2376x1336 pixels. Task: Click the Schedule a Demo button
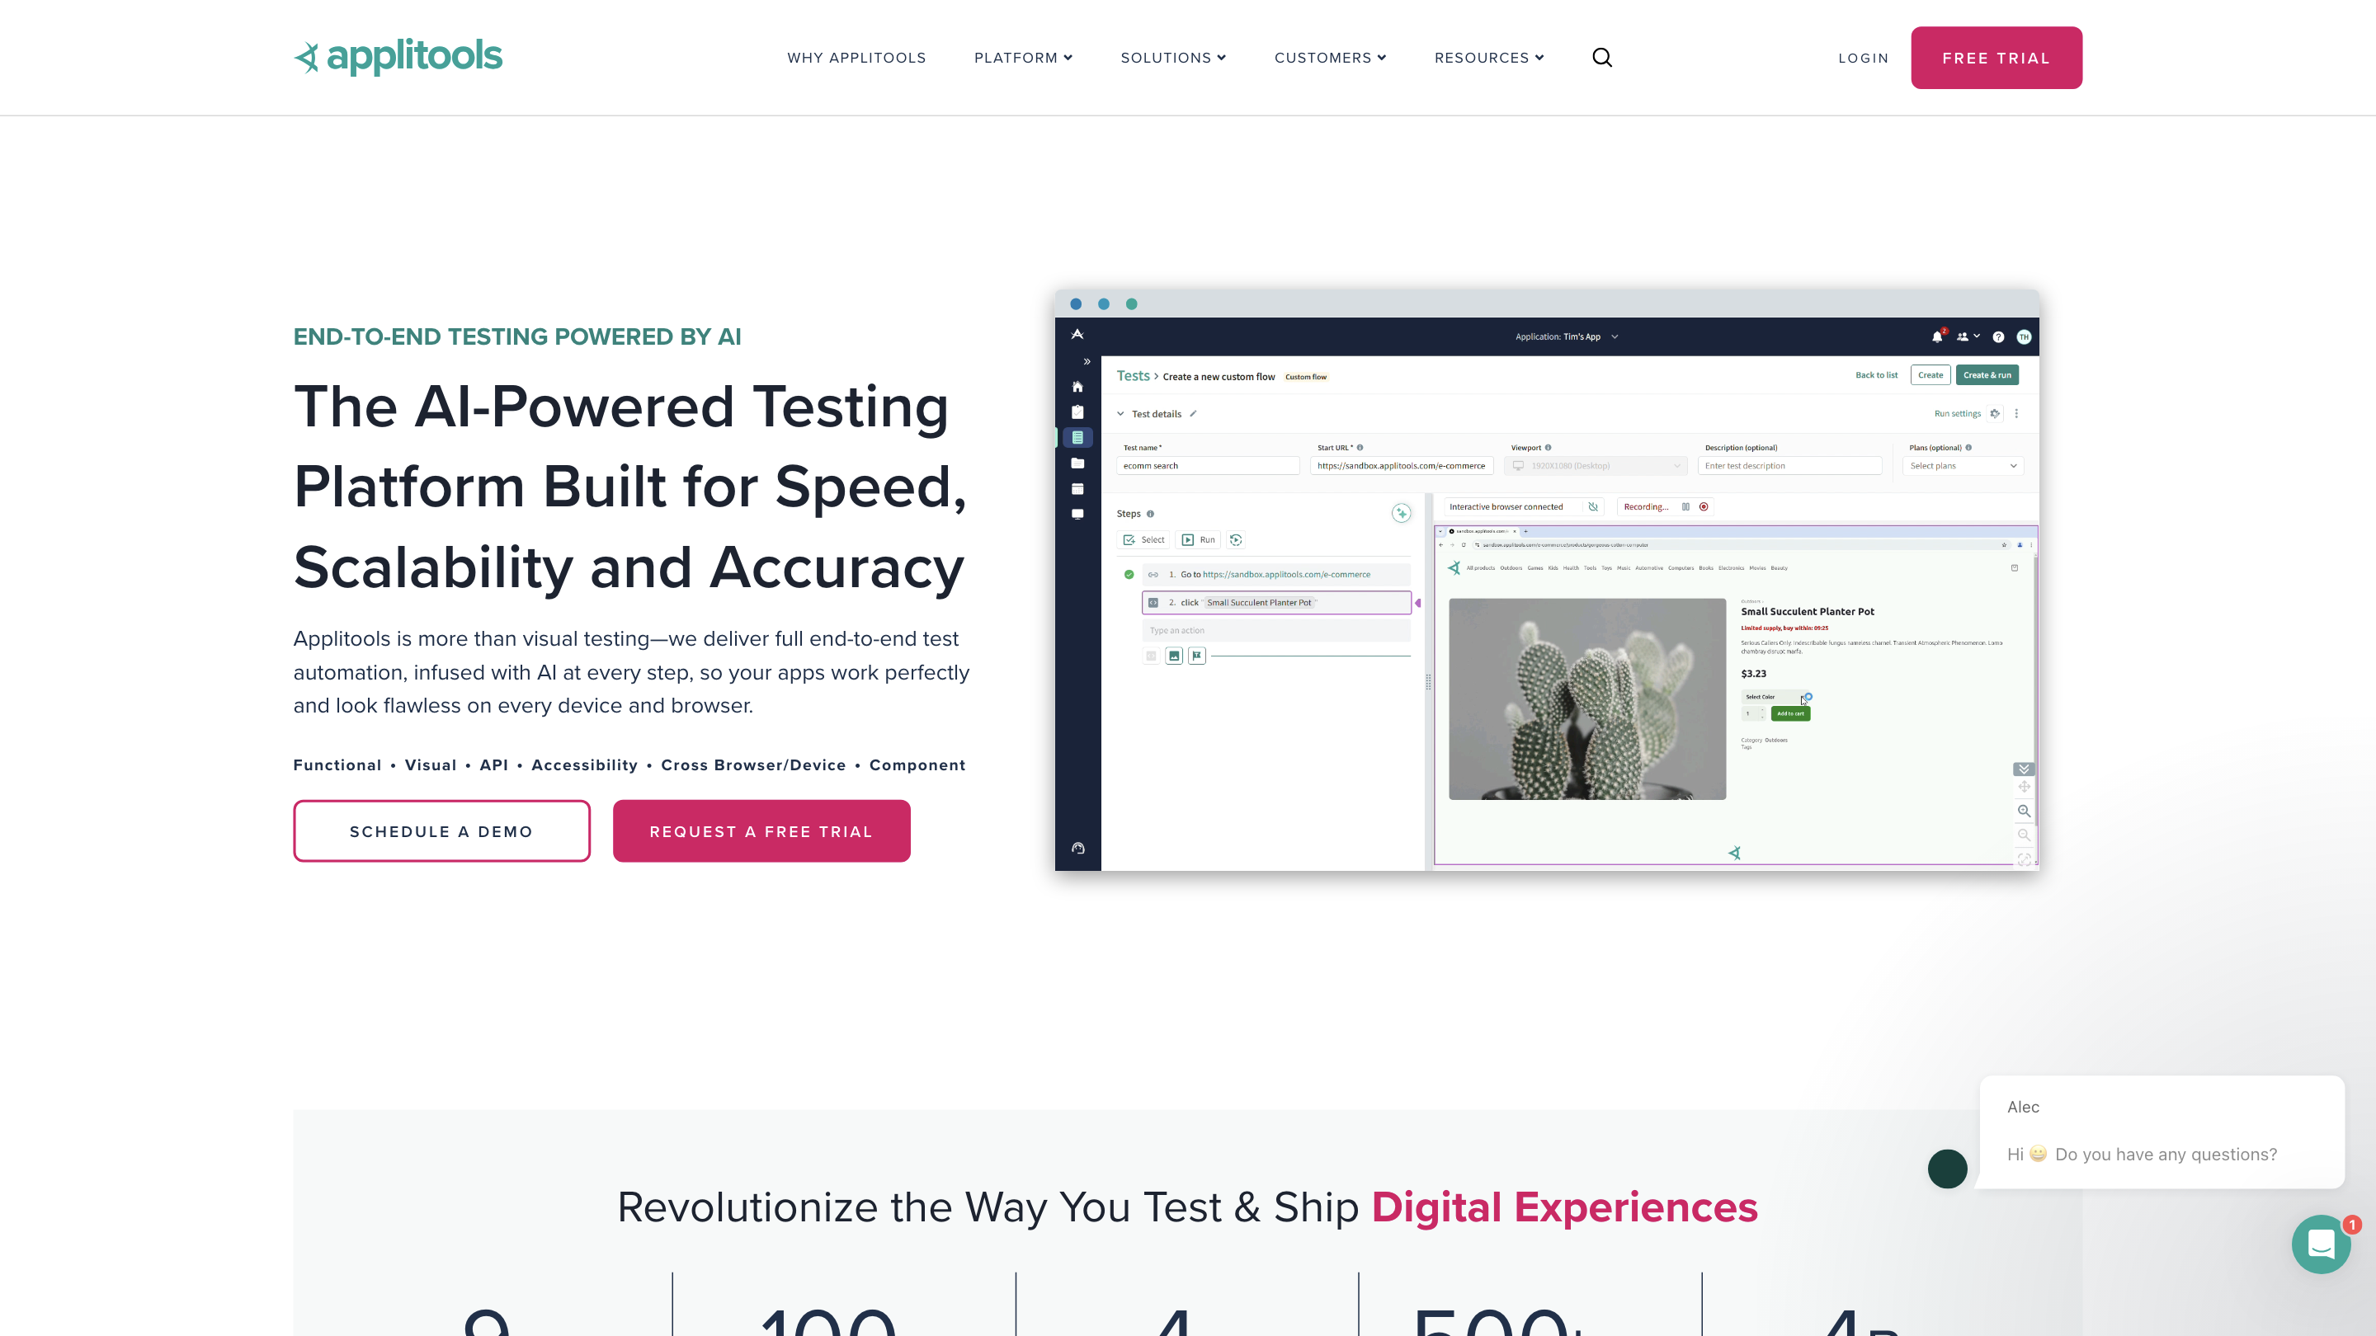click(x=441, y=830)
